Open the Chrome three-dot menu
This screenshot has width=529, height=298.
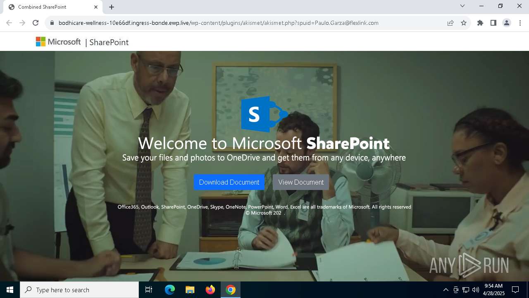pos(520,23)
